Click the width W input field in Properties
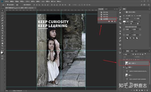 pyautogui.click(x=128, y=16)
